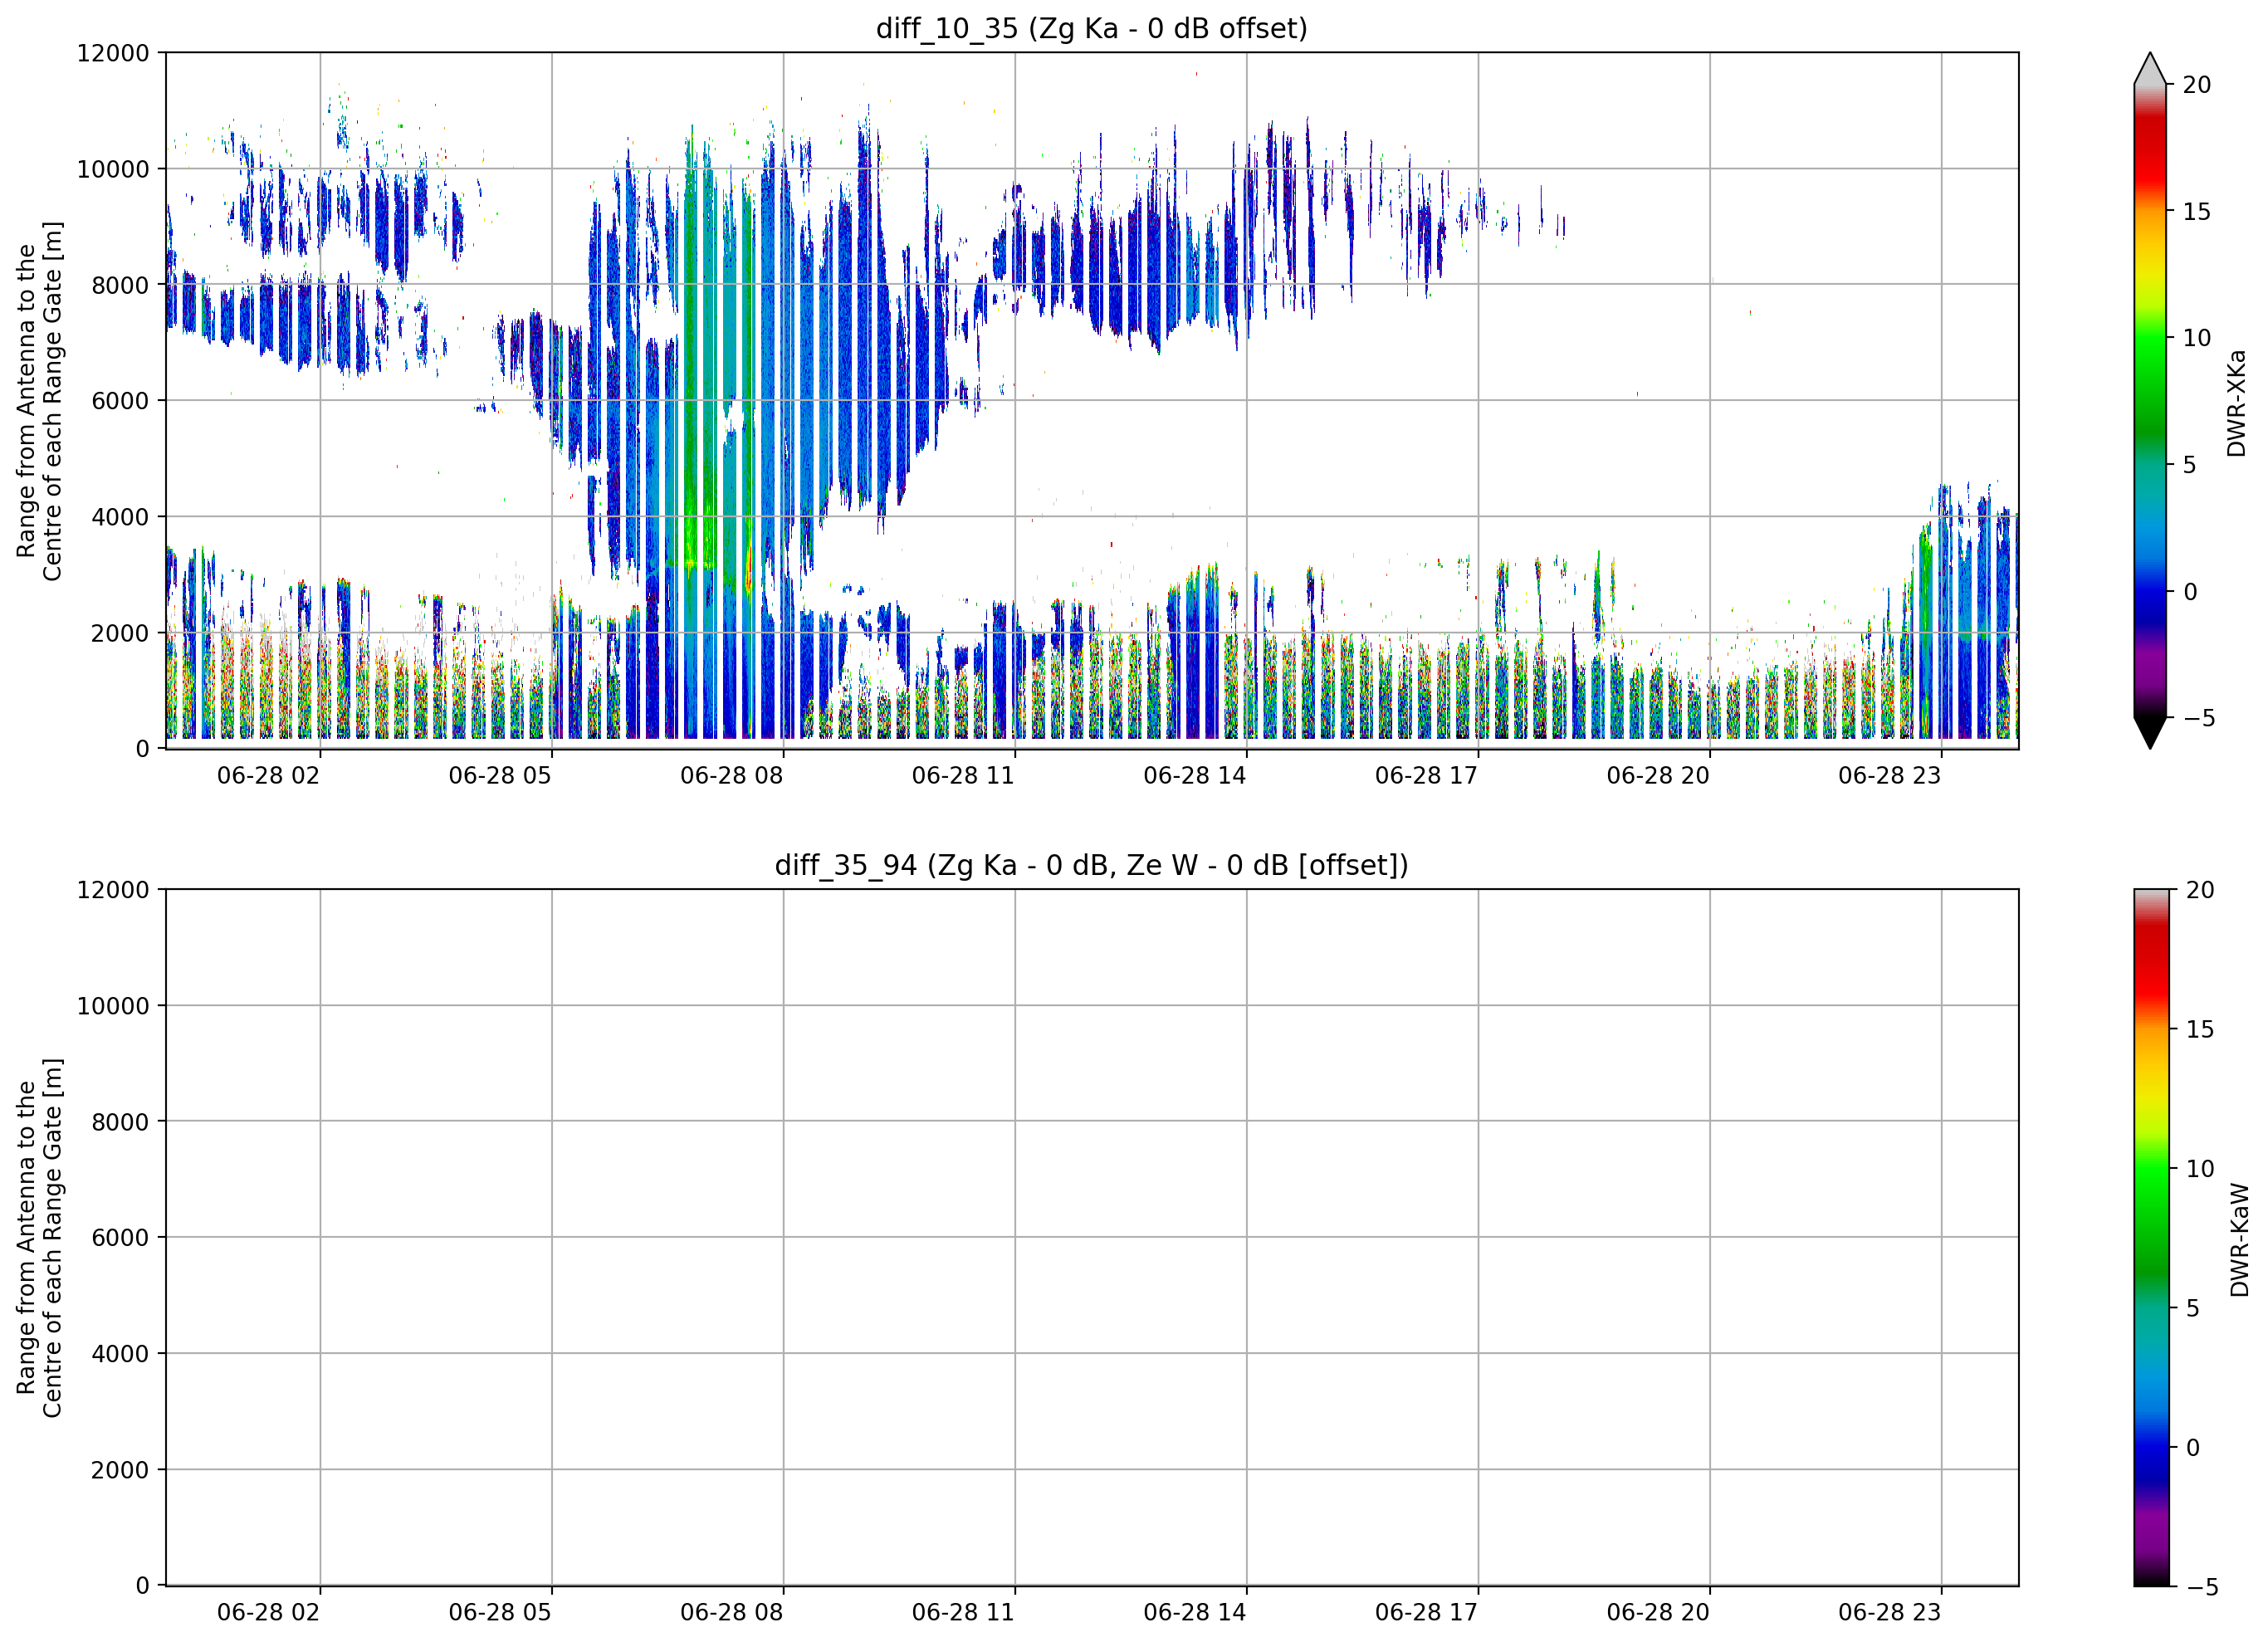Click the 06-28 02 tick label in bottom plot
Screen dimensions: 2268x1642
[268, 1613]
